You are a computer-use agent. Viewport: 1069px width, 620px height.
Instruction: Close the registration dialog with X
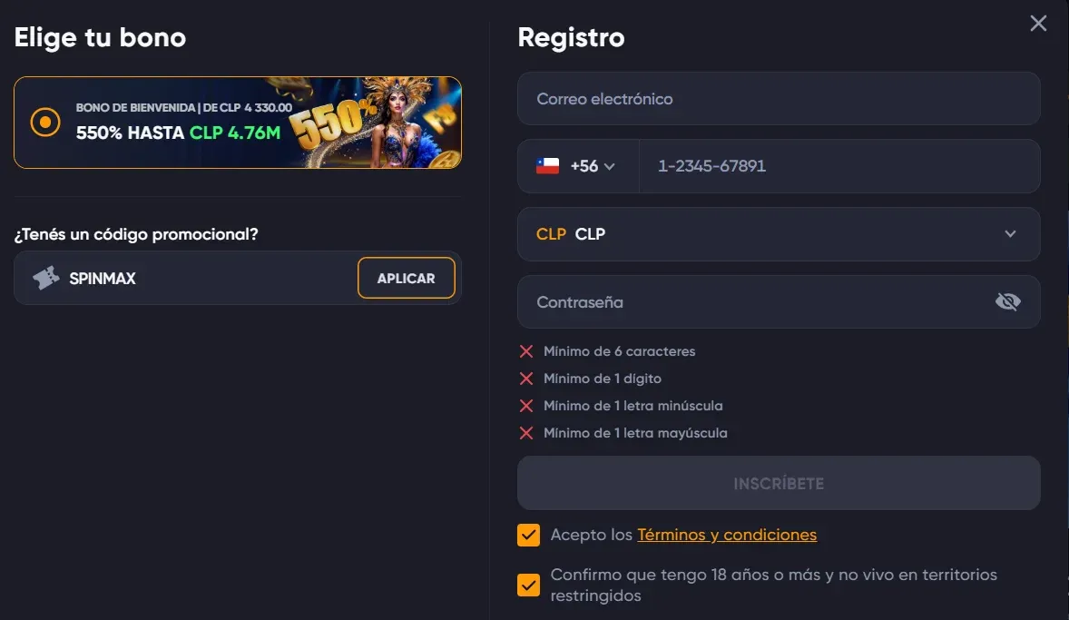pyautogui.click(x=1038, y=24)
